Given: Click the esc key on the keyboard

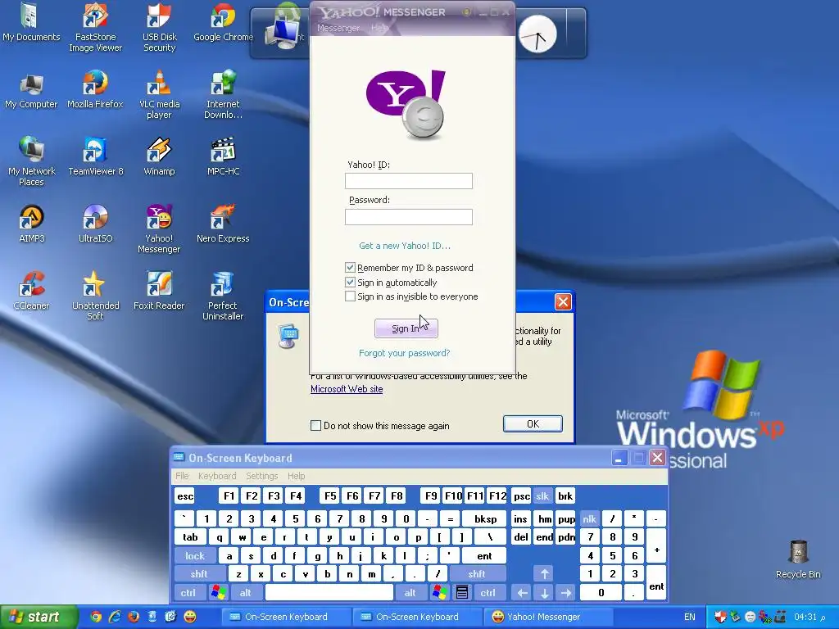Looking at the screenshot, I should (x=185, y=496).
